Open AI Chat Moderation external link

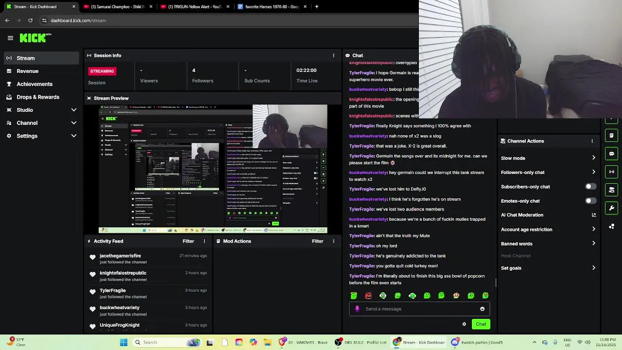(x=593, y=215)
